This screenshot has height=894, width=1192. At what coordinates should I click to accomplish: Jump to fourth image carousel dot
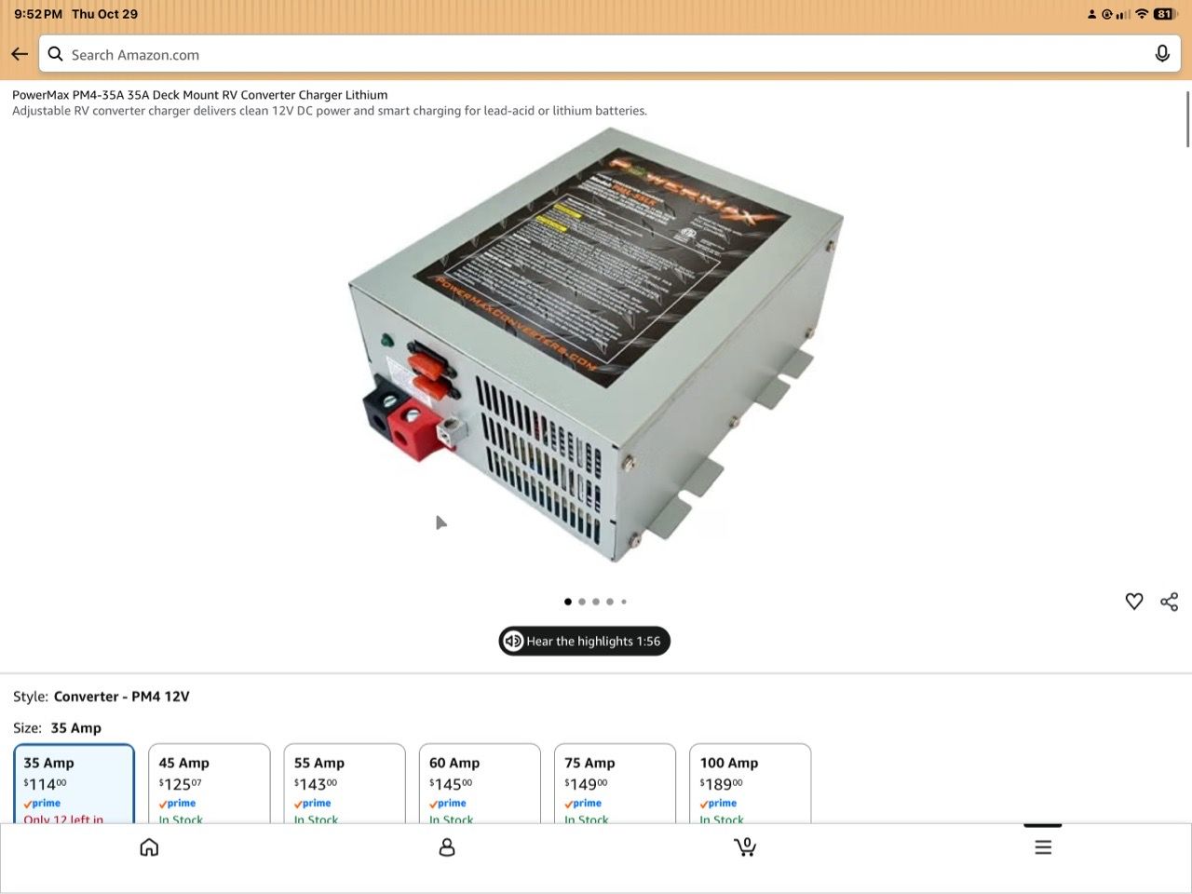(x=610, y=602)
